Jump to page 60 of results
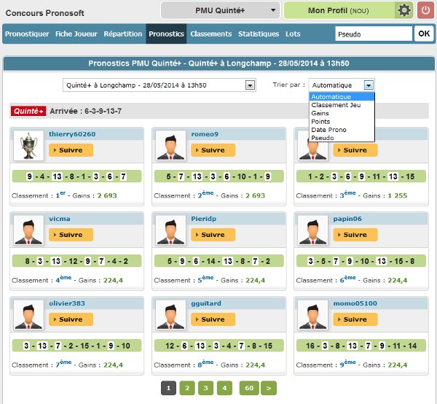The image size is (437, 404). coord(249,388)
